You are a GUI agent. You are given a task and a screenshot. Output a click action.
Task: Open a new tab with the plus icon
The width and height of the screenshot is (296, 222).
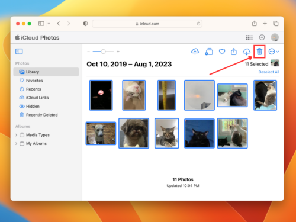265,24
